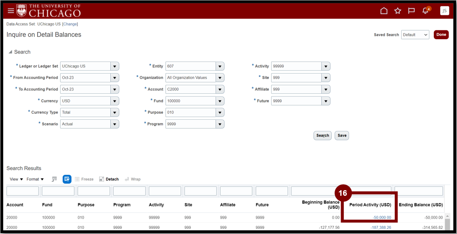Click Activity field containing 99999
The image size is (457, 234).
point(296,66)
